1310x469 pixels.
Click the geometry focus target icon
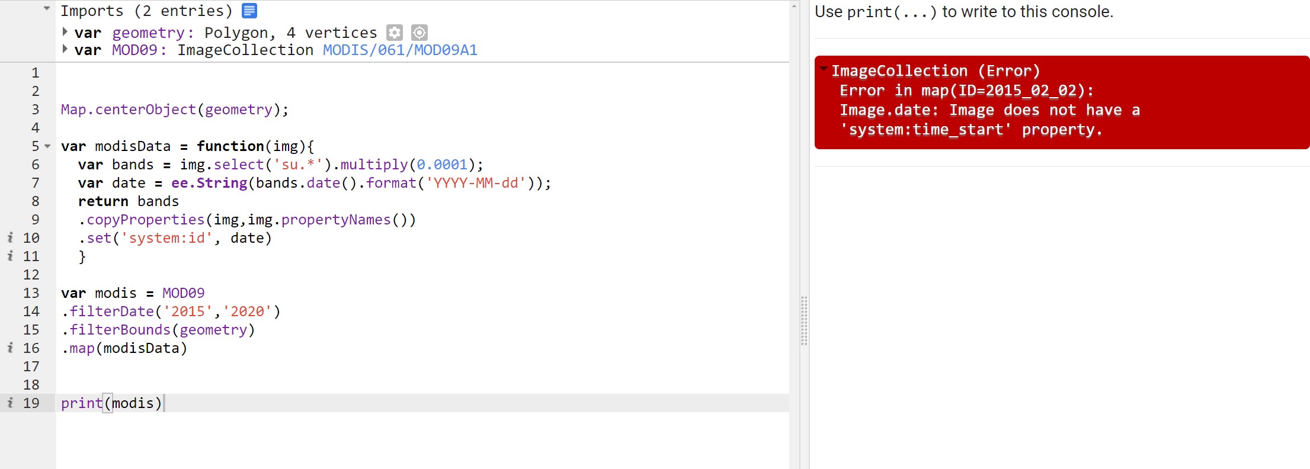(x=419, y=33)
